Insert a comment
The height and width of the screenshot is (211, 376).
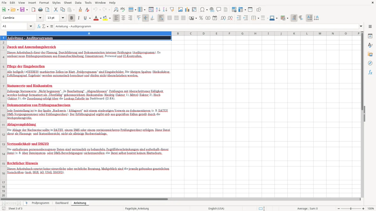click(219, 10)
